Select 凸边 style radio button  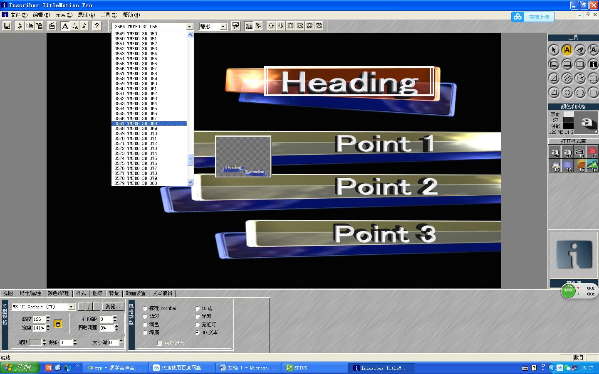coord(145,317)
